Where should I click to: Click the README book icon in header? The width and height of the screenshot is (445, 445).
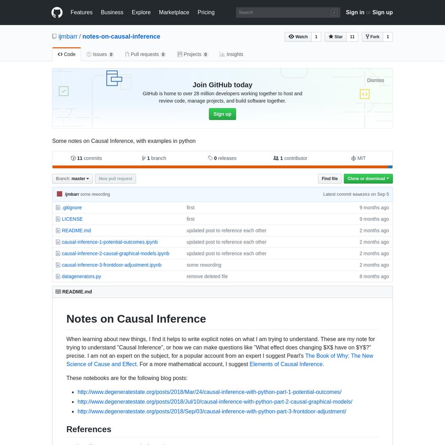[x=58, y=292]
